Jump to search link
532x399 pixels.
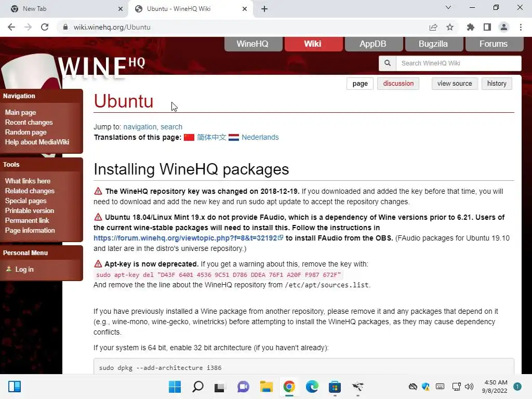coord(171,127)
